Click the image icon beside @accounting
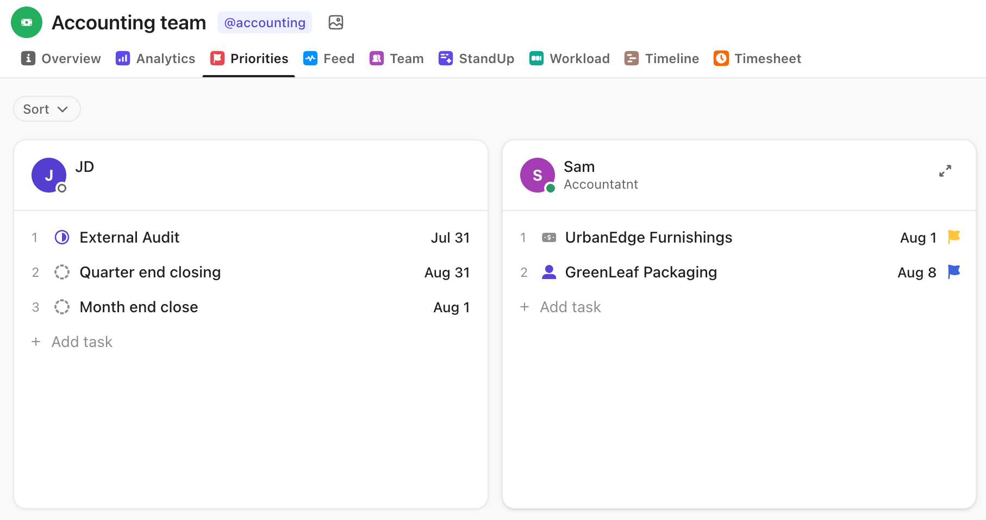Screen dimensions: 986x520 (336, 22)
